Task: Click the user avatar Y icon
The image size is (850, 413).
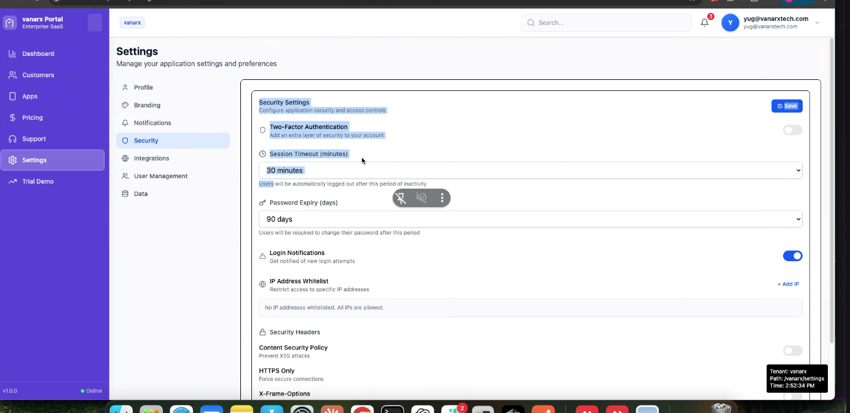Action: 730,23
